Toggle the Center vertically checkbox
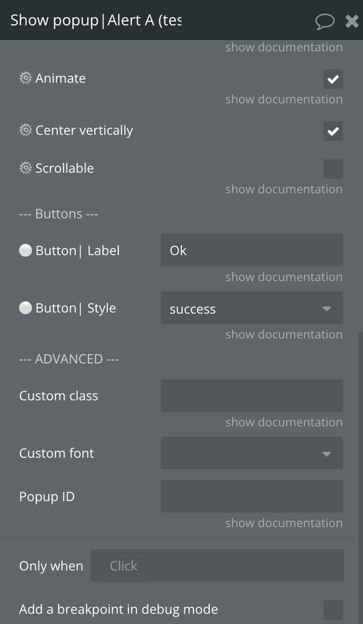The image size is (363, 624). 333,131
